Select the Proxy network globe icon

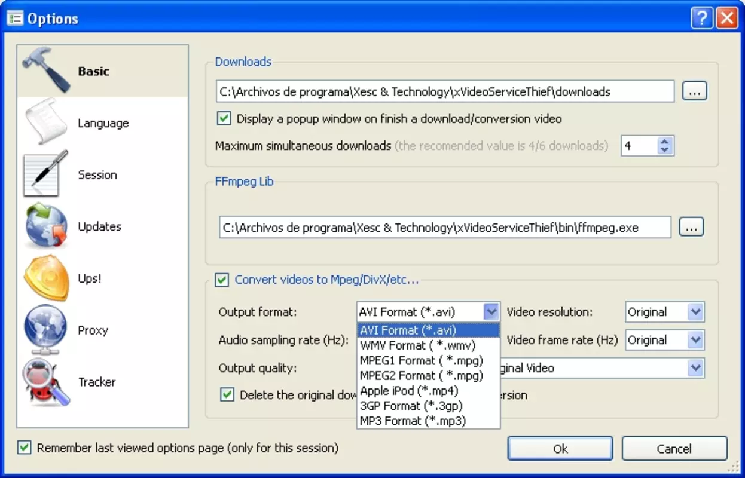point(46,330)
